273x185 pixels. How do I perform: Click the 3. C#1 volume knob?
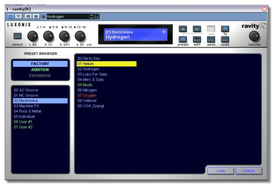point(64,36)
